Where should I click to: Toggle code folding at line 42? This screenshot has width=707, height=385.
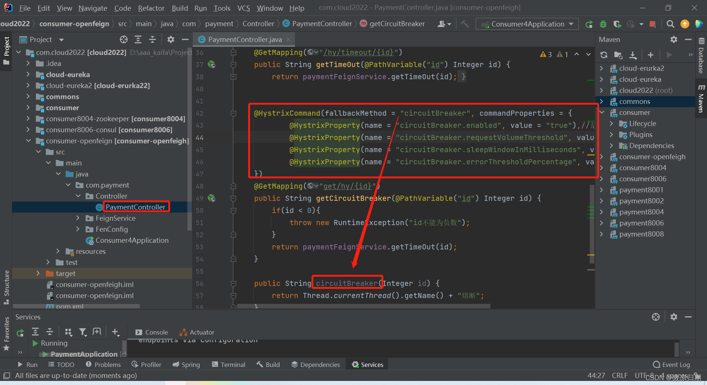click(233, 113)
